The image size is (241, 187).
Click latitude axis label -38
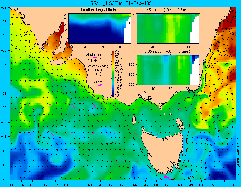(x=4, y=93)
